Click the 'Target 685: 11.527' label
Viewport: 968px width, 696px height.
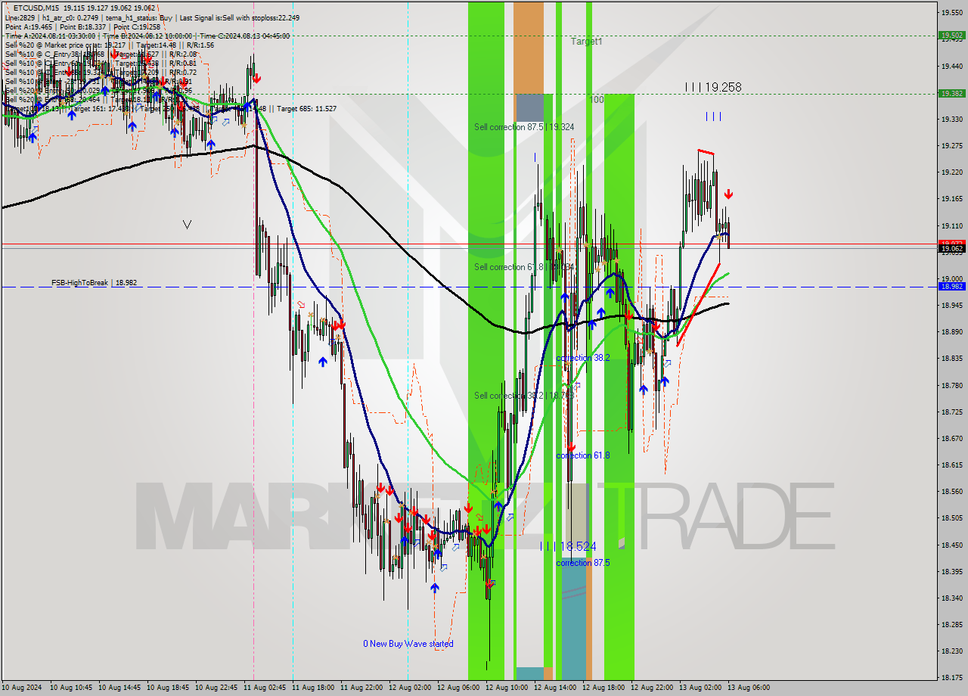pos(306,108)
